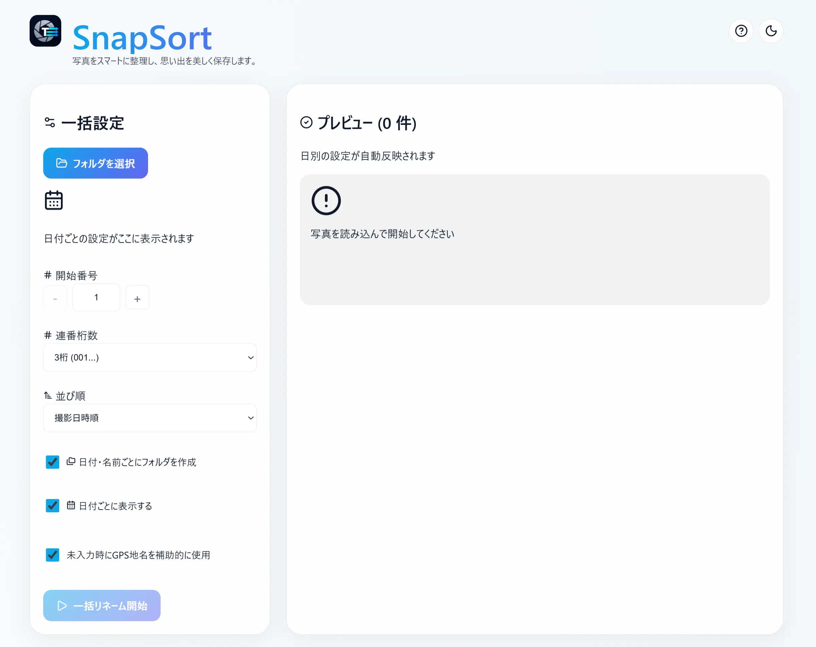Click the check-circle icon beside プレビュー
This screenshot has width=816, height=647.
pyautogui.click(x=306, y=122)
